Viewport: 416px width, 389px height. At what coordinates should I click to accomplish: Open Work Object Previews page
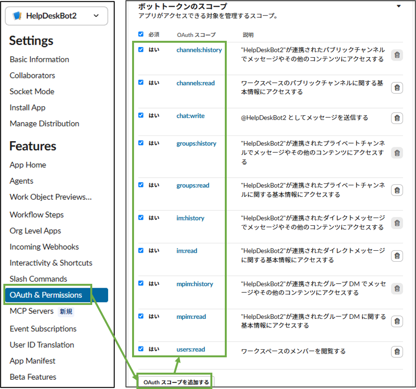[50, 197]
